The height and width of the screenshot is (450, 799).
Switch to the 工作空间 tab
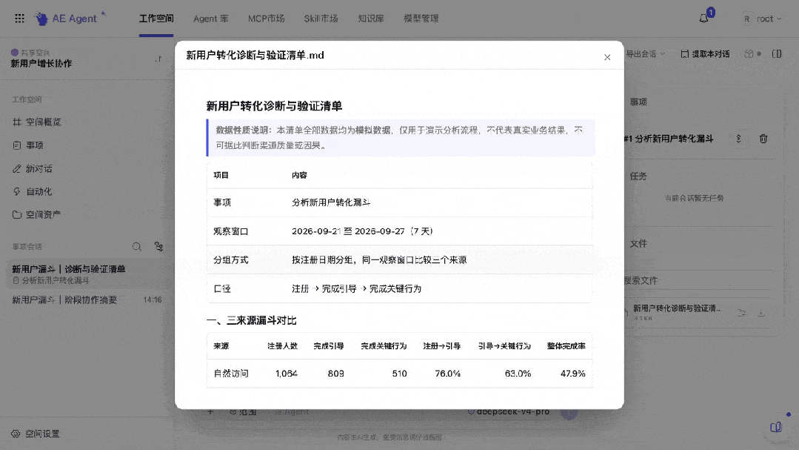click(156, 19)
